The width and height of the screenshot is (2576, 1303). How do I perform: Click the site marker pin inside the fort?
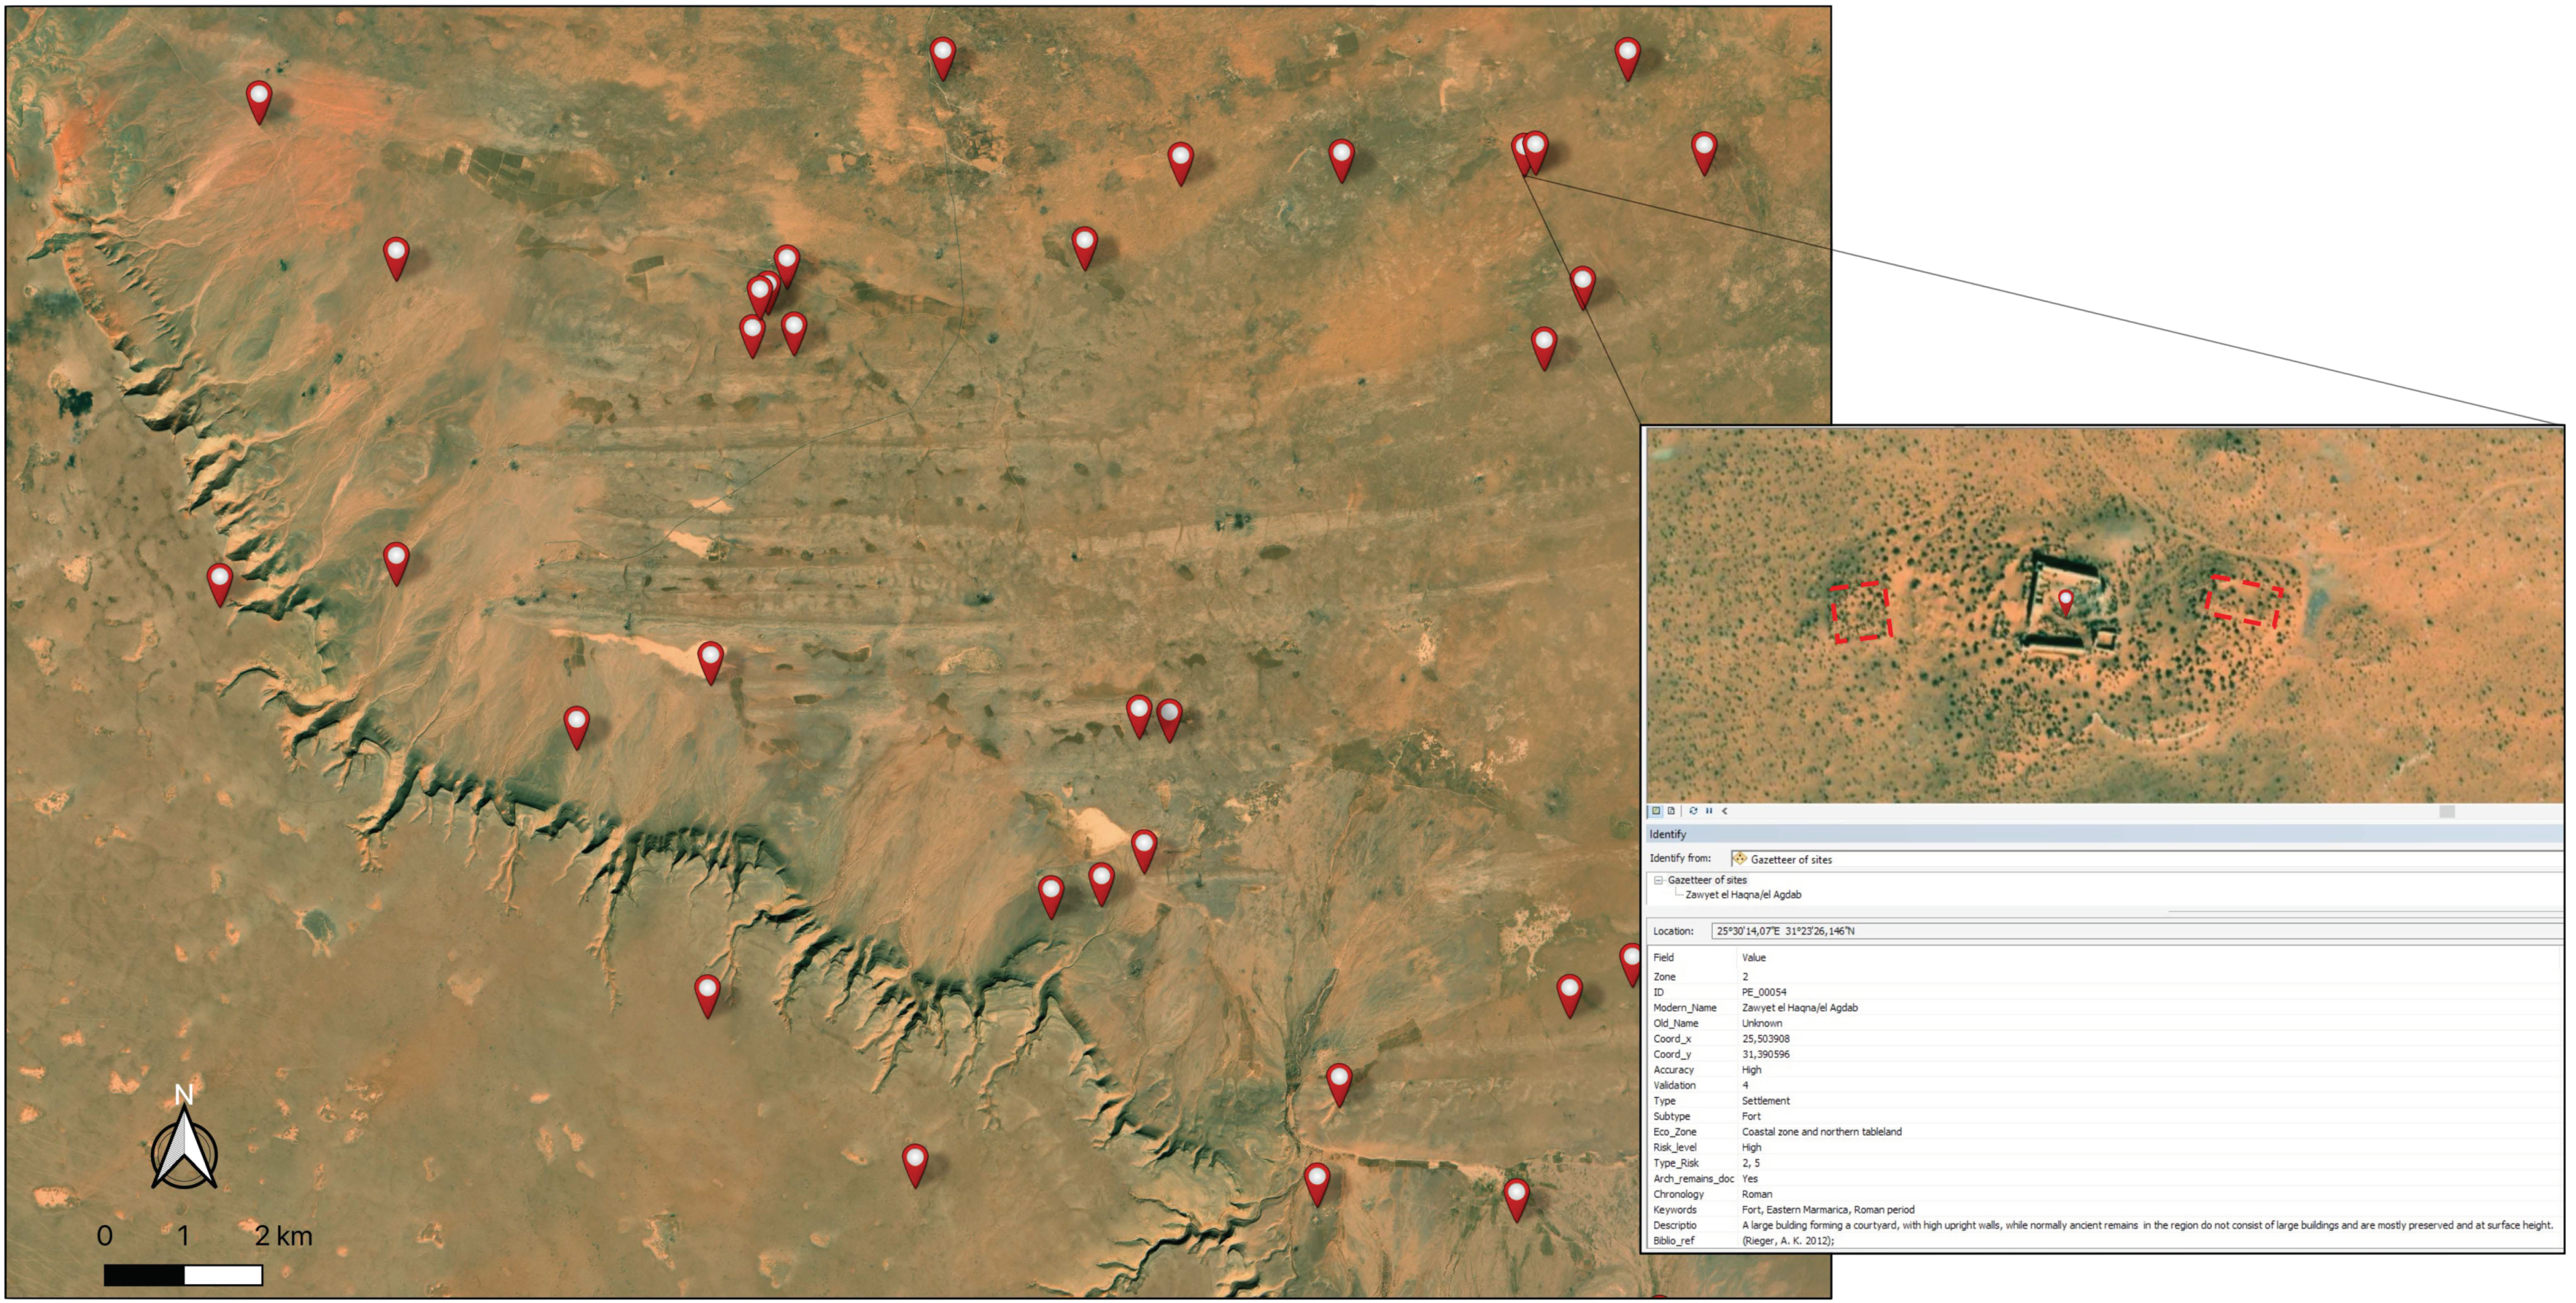(2065, 600)
